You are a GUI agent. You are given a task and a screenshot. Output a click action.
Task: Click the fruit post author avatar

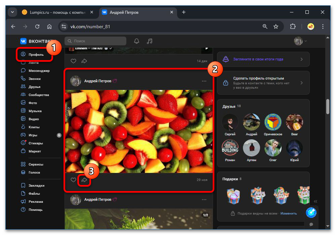[x=76, y=81]
